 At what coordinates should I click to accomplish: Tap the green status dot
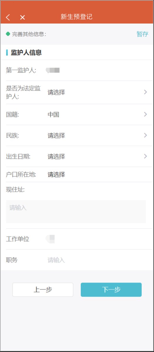coord(8,34)
